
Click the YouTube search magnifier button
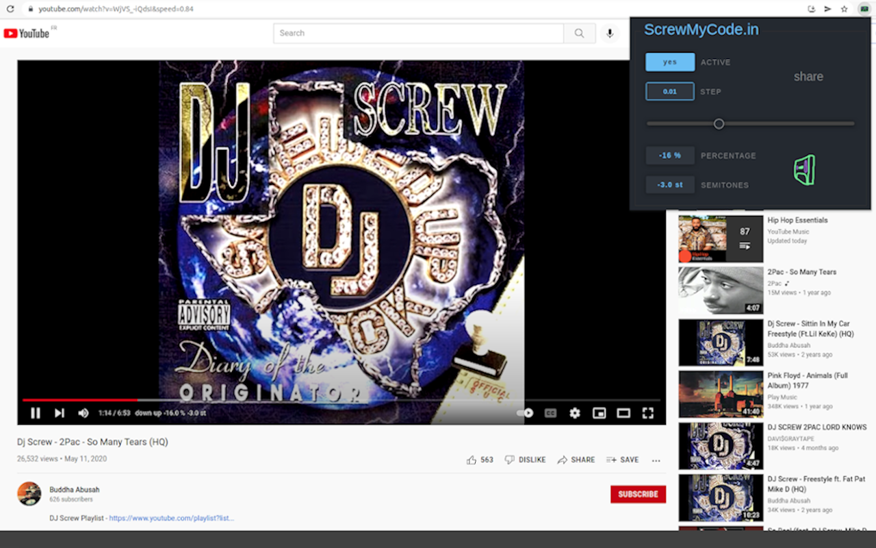pos(579,33)
